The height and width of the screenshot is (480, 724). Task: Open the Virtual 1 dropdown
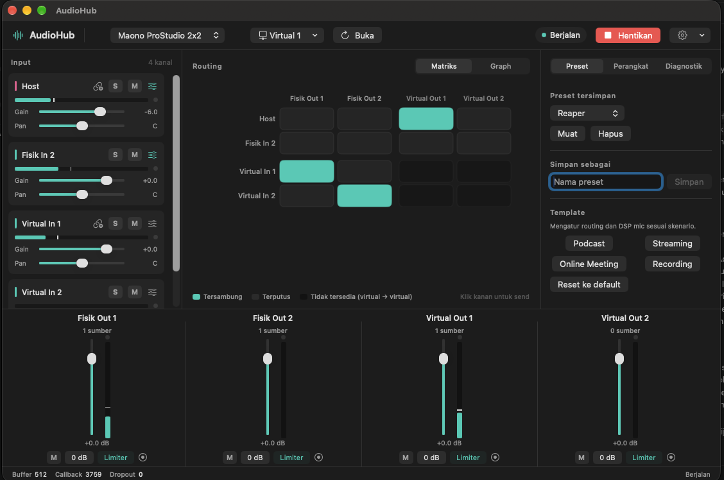click(x=287, y=35)
